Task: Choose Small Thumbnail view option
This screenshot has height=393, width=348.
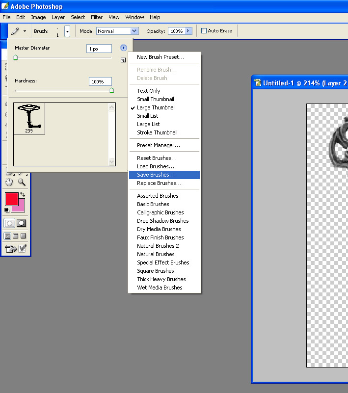Action: coord(164,99)
